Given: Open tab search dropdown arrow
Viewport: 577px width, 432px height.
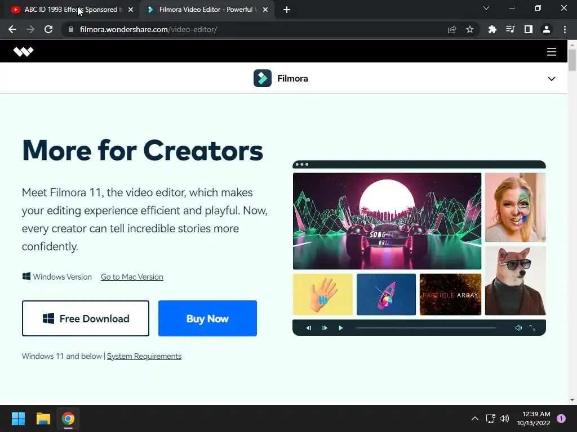Looking at the screenshot, I should tap(486, 8).
